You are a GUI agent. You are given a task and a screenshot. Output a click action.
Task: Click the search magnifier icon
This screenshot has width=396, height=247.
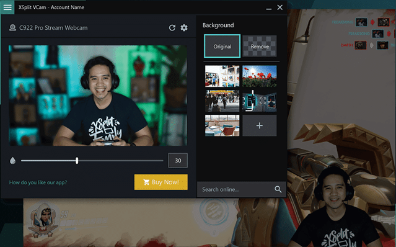click(278, 189)
